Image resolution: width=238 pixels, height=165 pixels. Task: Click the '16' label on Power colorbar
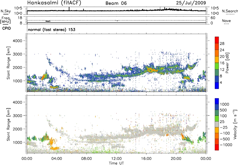(222, 63)
